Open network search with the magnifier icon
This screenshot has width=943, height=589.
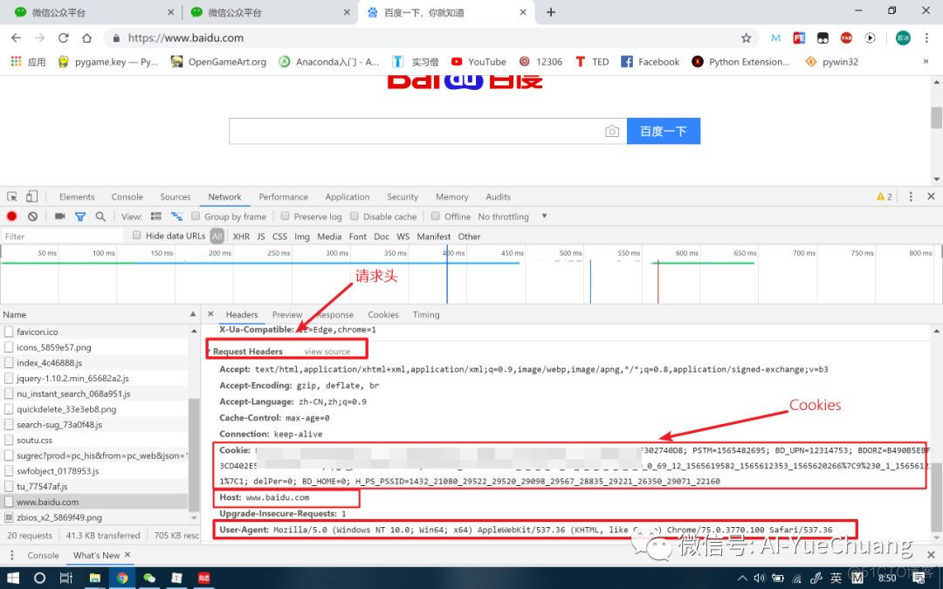pyautogui.click(x=100, y=216)
